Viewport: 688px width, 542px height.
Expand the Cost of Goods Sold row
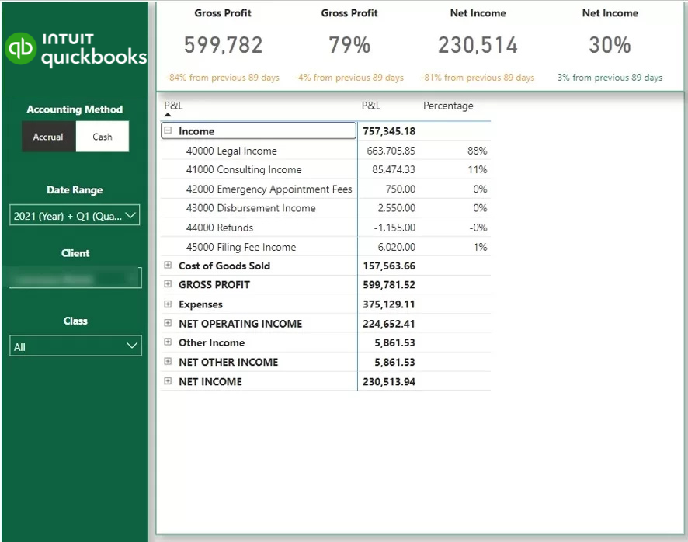coord(168,266)
